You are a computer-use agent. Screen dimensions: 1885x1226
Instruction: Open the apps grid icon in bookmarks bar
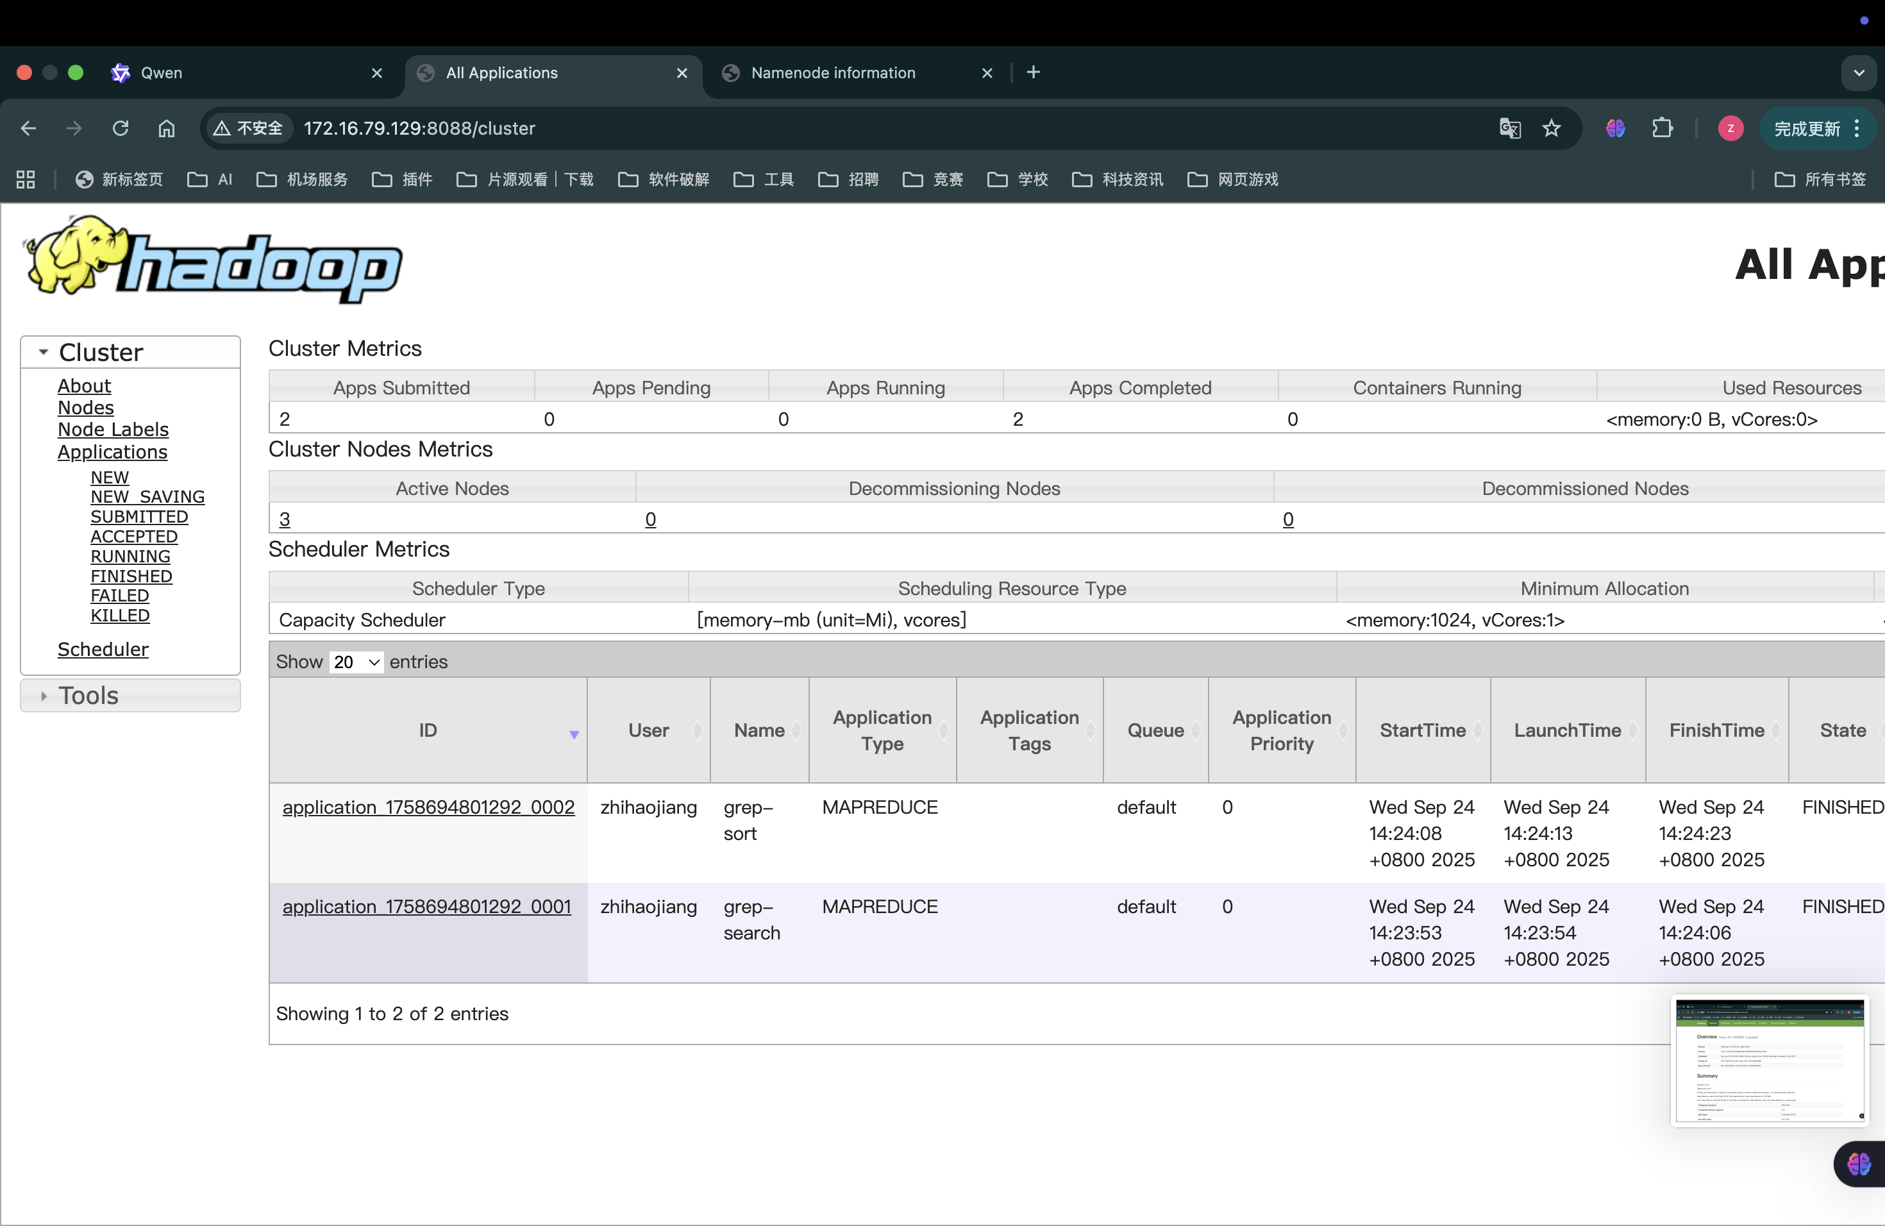tap(26, 180)
